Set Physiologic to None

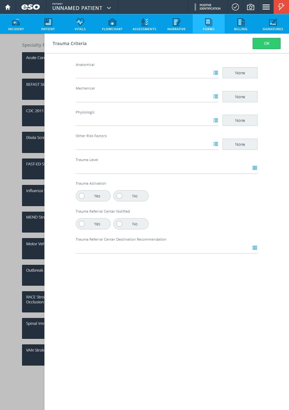click(240, 120)
